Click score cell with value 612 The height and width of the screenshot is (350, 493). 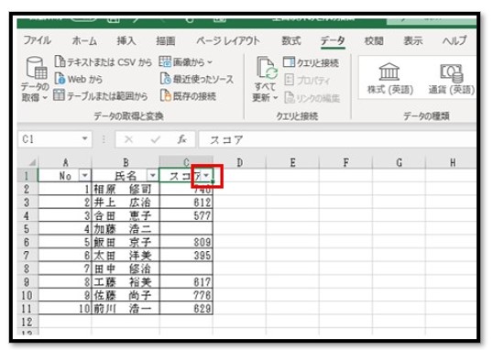pos(186,202)
